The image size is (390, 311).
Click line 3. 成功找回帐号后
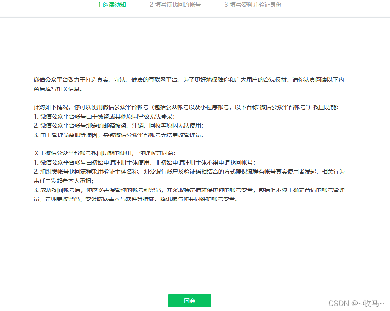click(x=189, y=190)
